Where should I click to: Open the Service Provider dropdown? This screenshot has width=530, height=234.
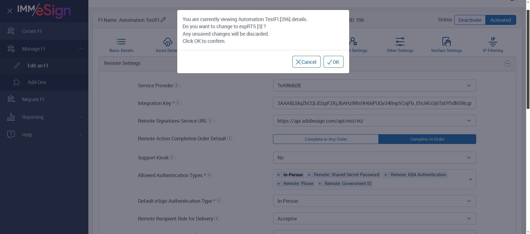[374, 86]
